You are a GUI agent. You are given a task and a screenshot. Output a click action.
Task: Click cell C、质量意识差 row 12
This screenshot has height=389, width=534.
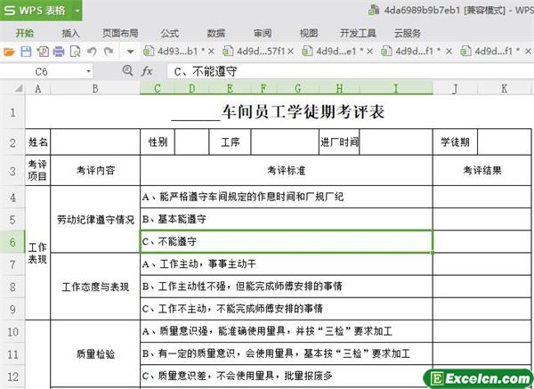coord(287,376)
